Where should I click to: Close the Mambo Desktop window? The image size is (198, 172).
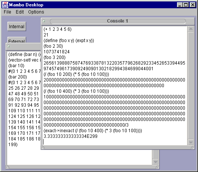[193, 5]
